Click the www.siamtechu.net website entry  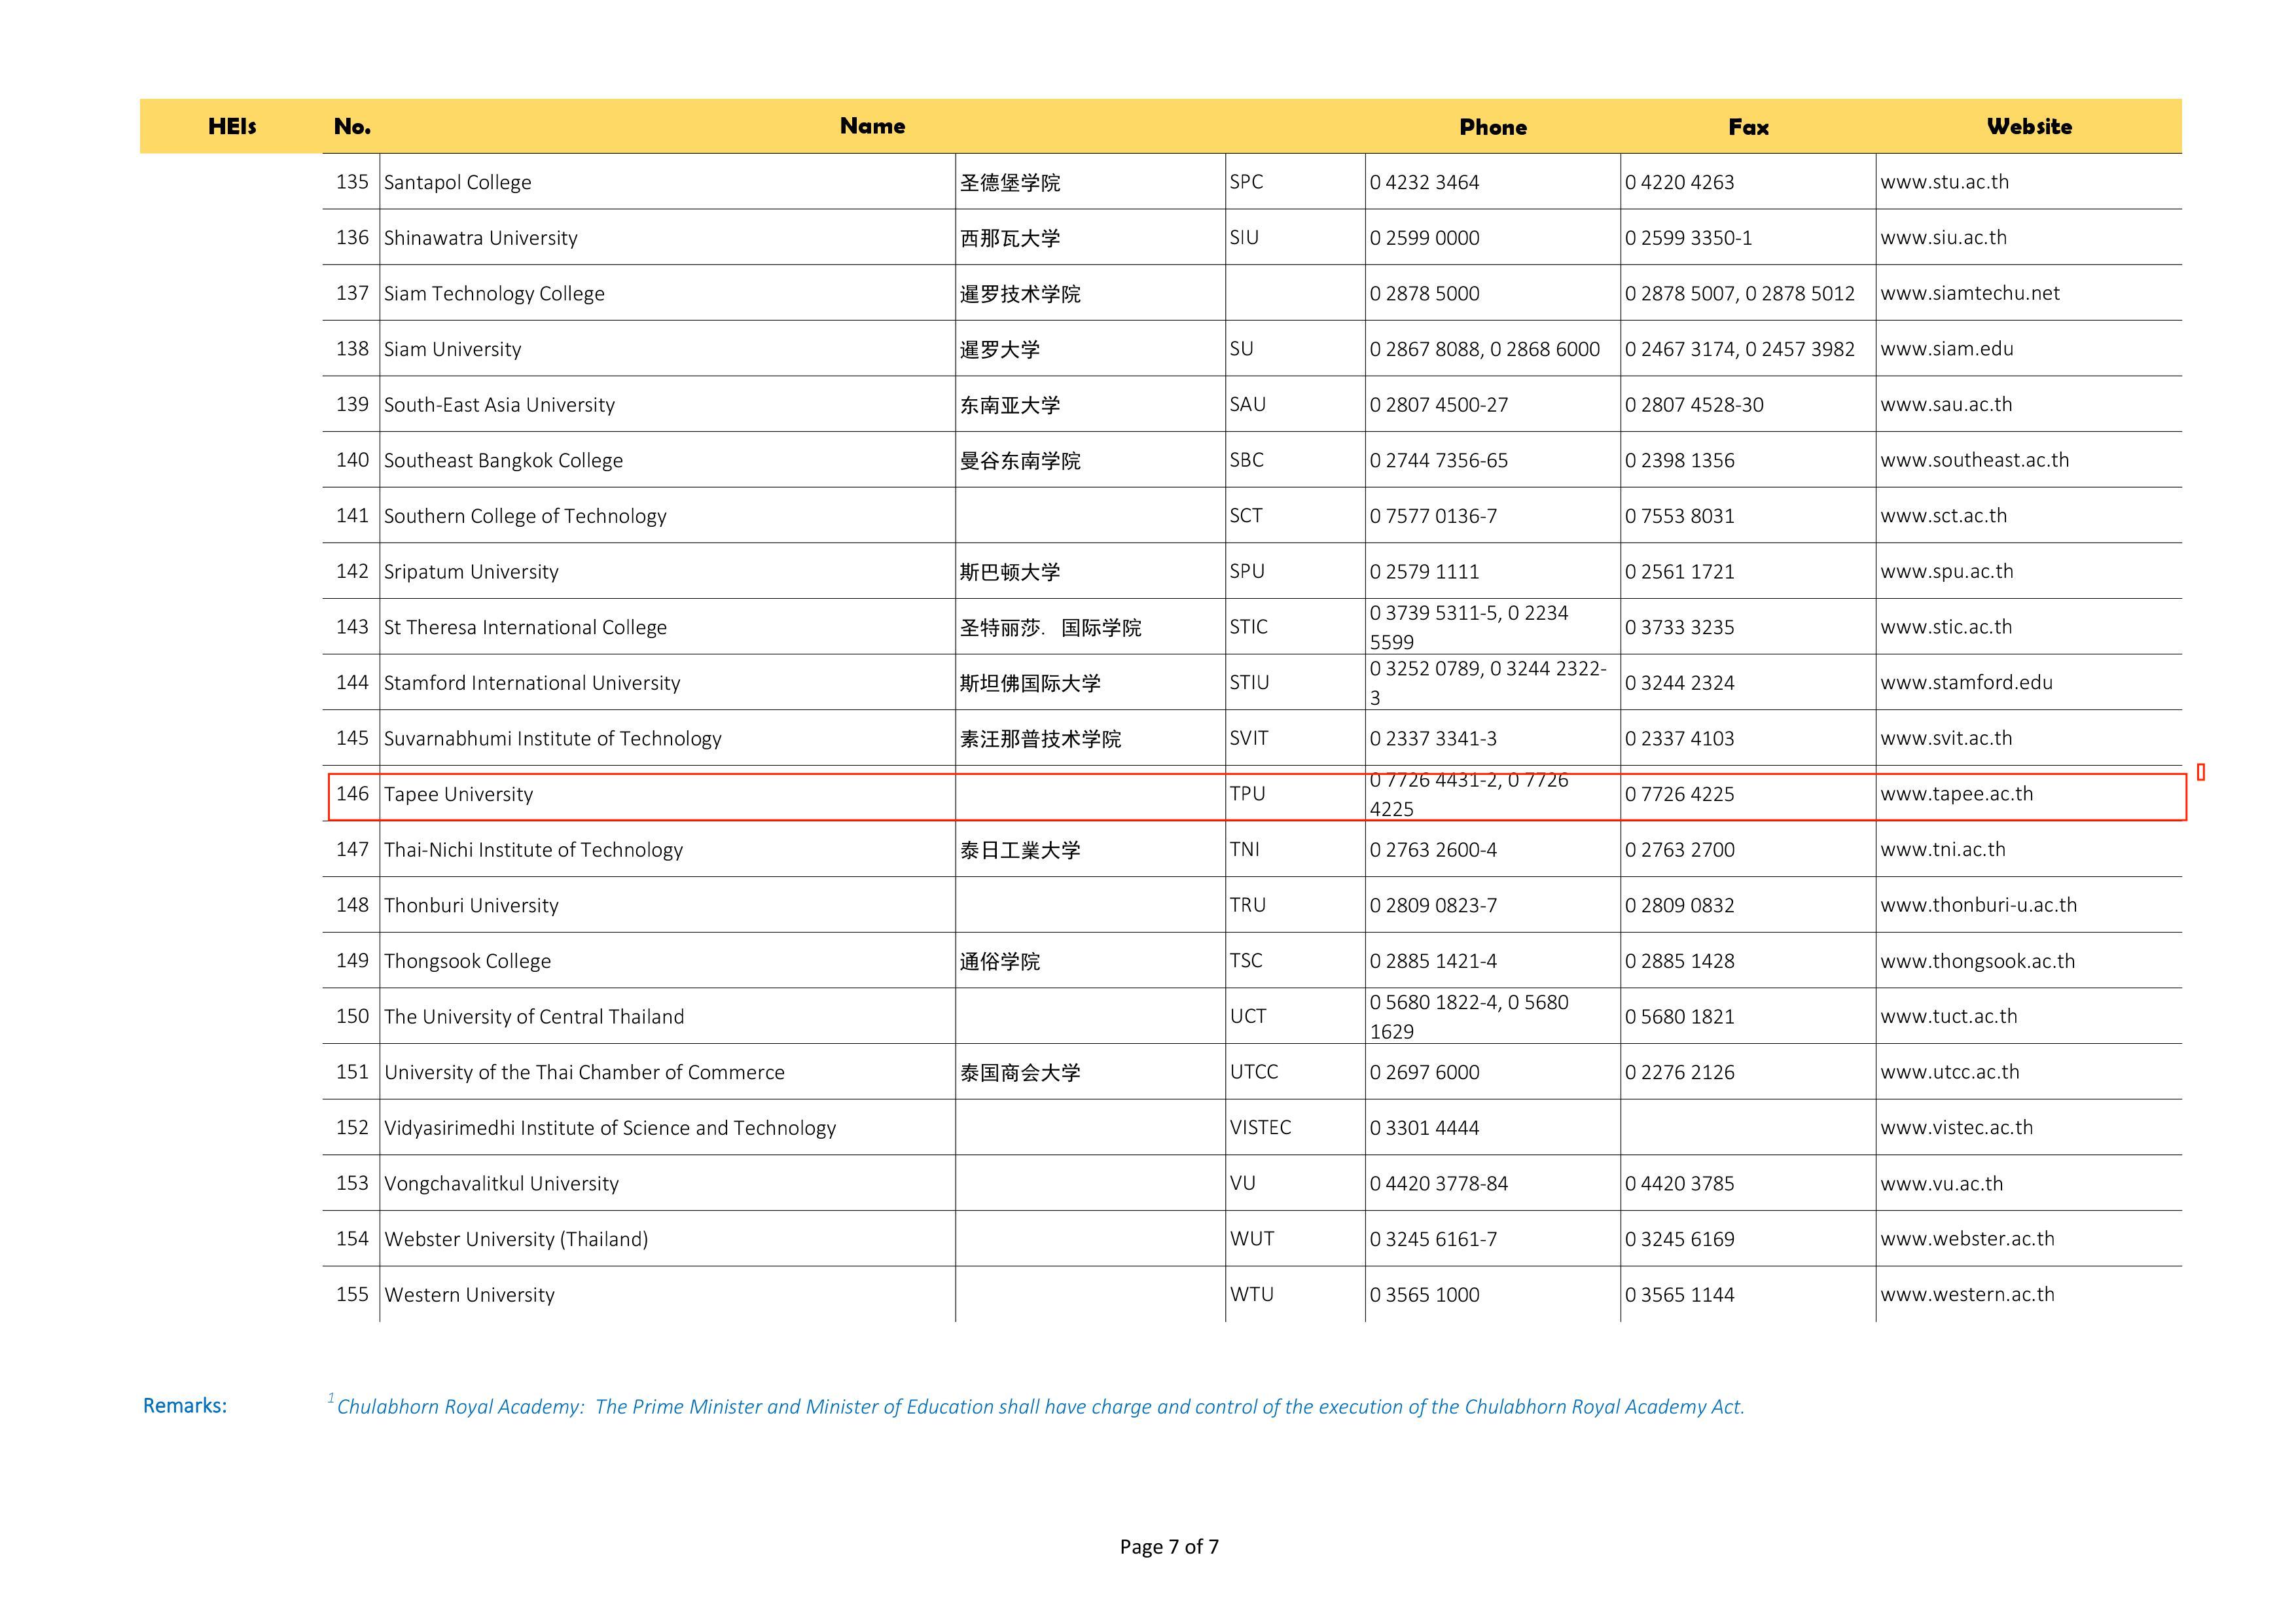[1970, 293]
